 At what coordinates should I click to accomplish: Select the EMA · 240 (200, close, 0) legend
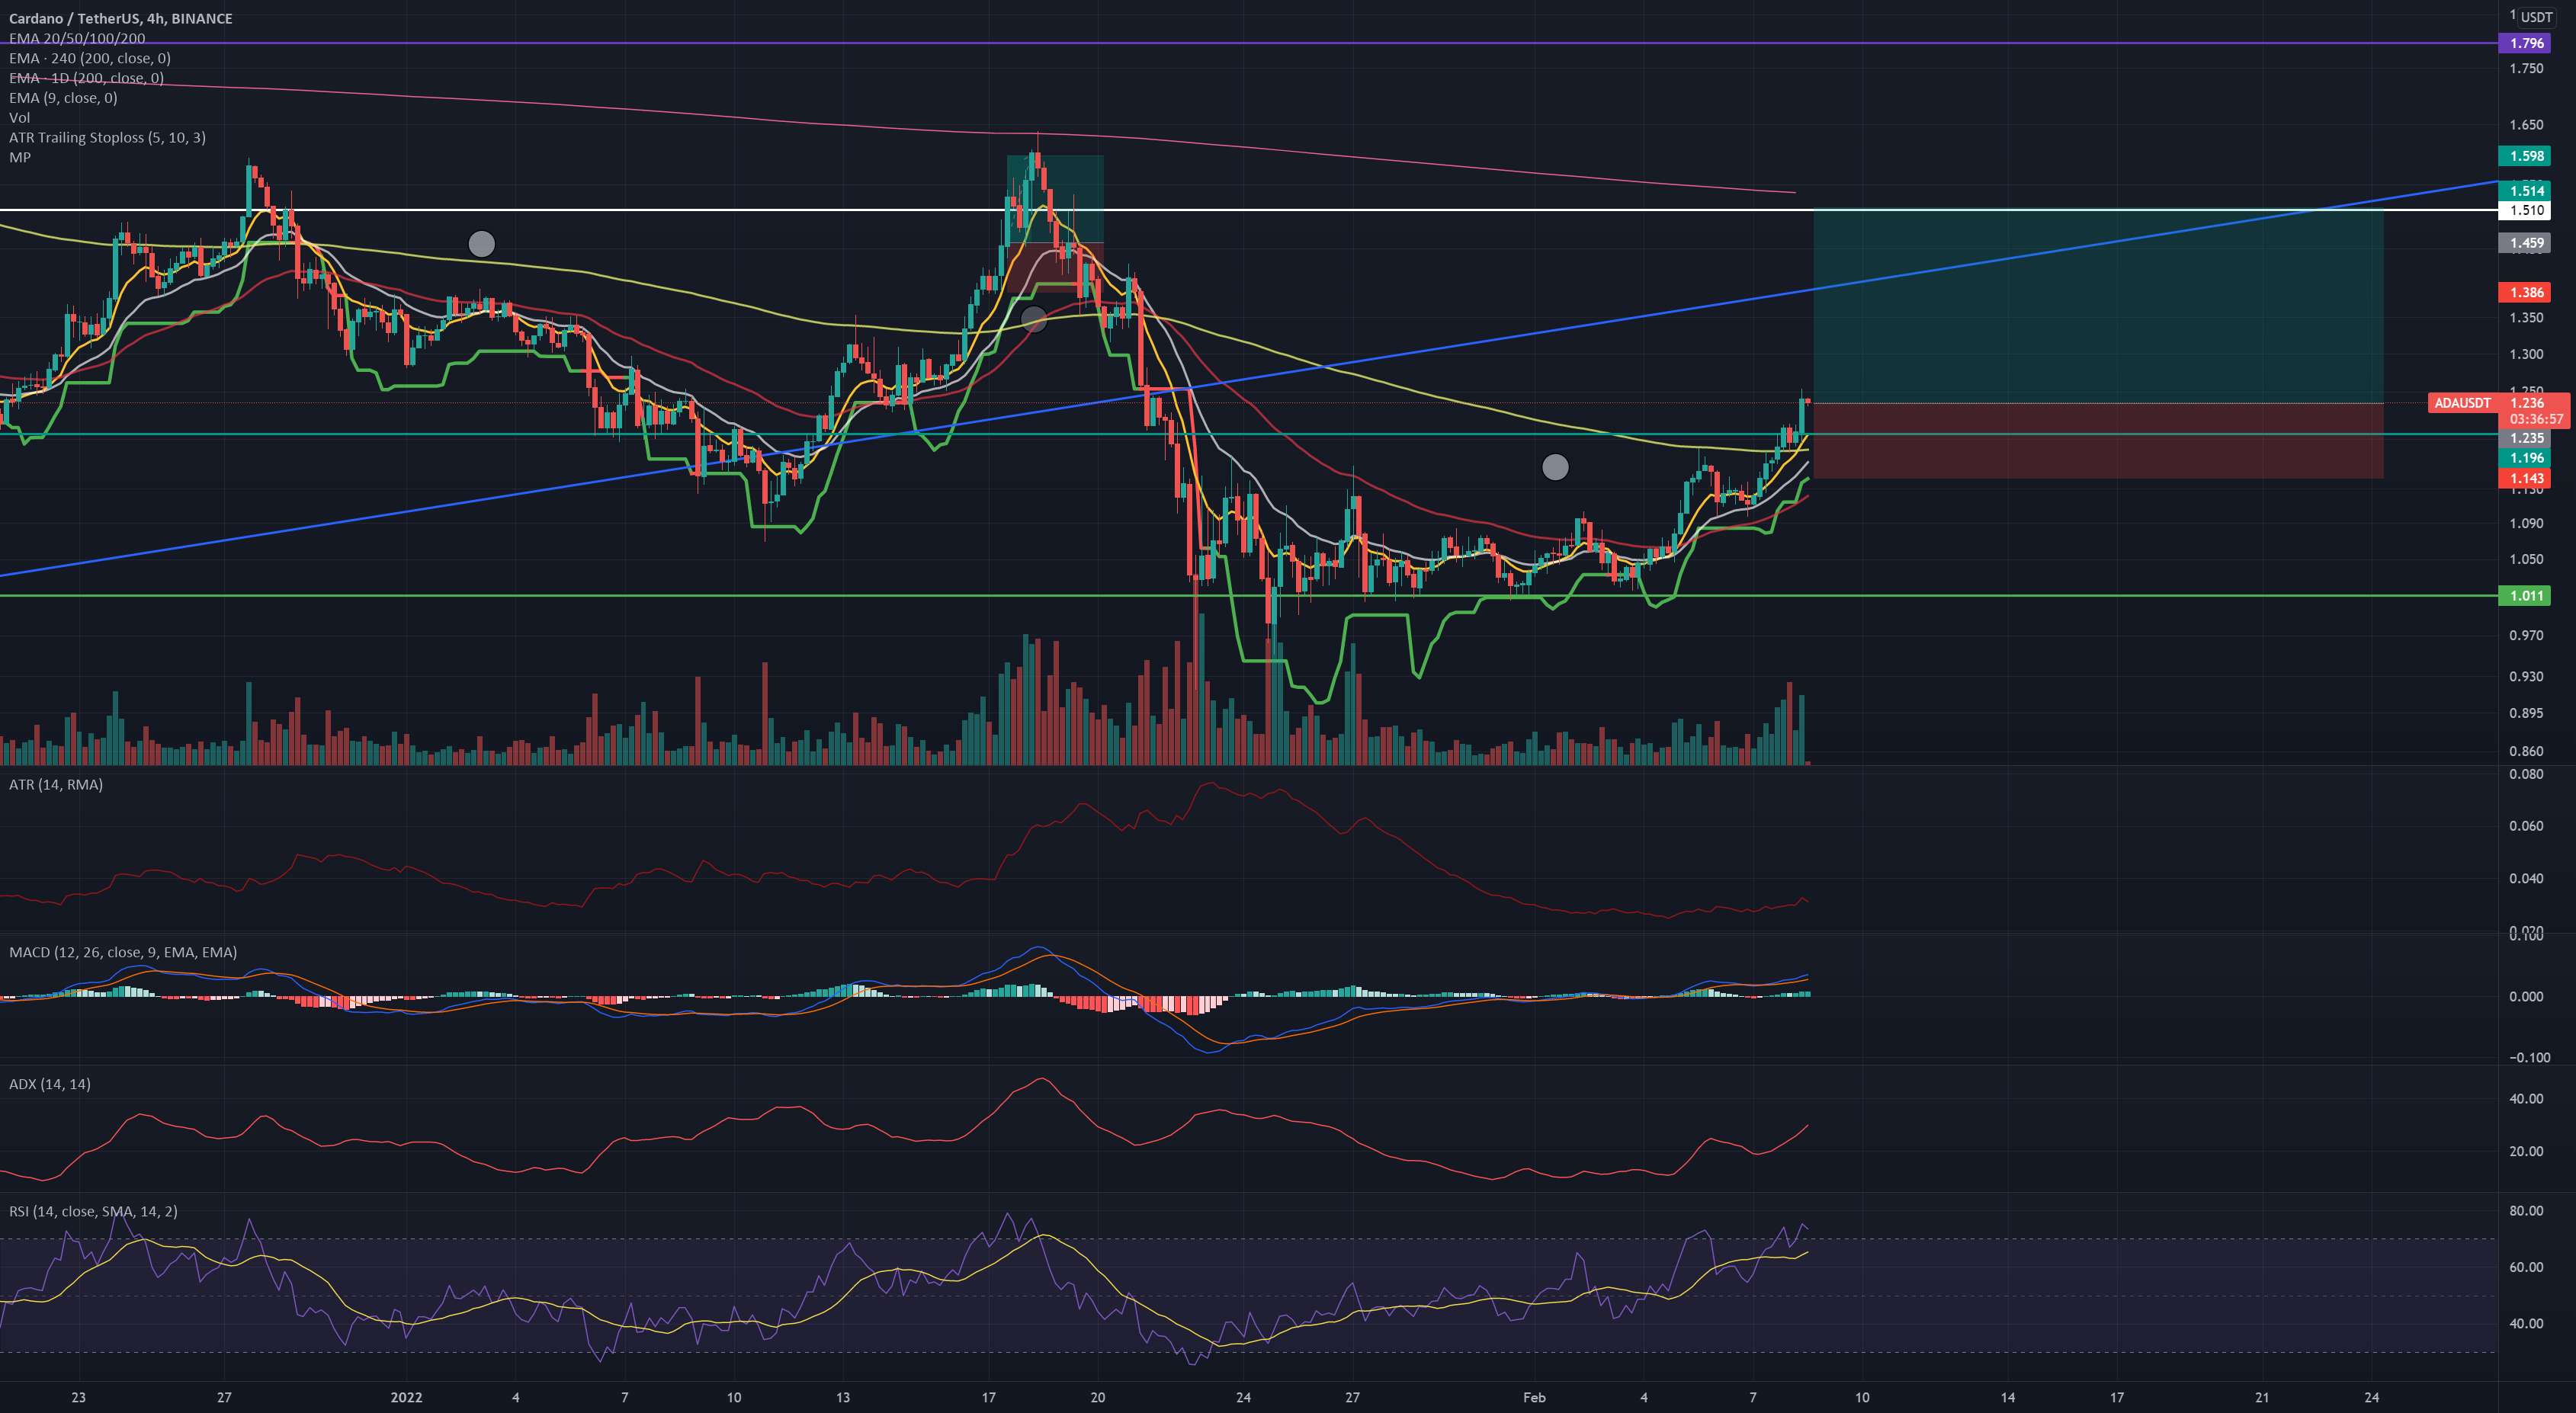89,58
